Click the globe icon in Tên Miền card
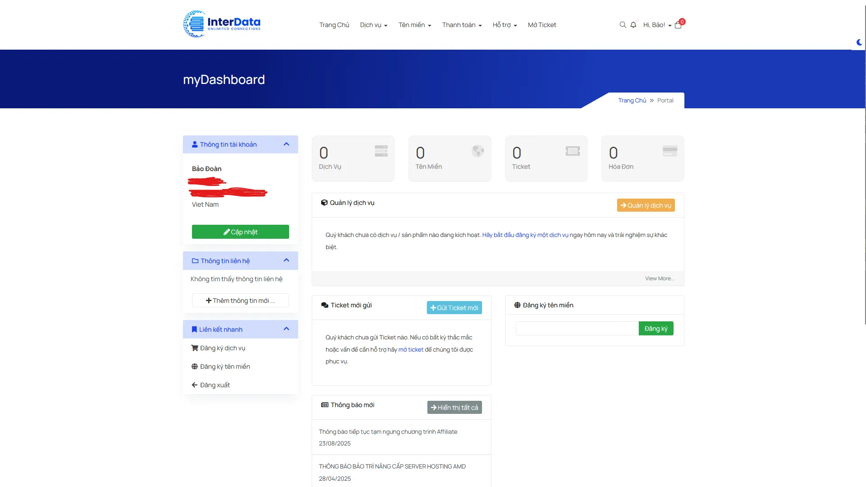Image resolution: width=866 pixels, height=487 pixels. click(x=478, y=151)
